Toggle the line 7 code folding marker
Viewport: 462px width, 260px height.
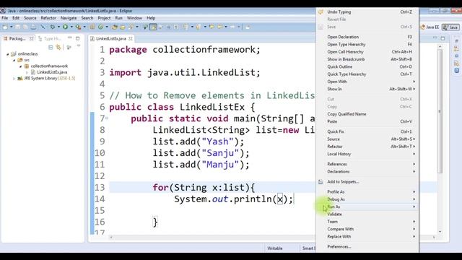pos(107,118)
